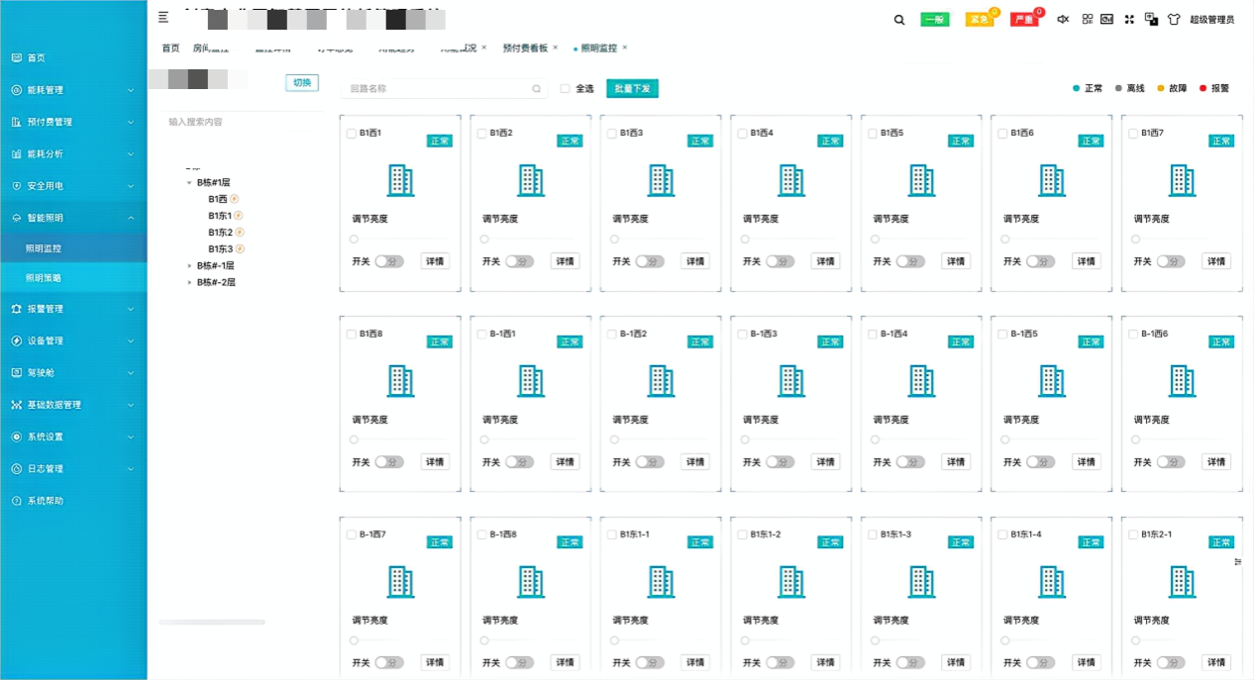Open the global search magnifier icon
The width and height of the screenshot is (1254, 680).
[897, 18]
